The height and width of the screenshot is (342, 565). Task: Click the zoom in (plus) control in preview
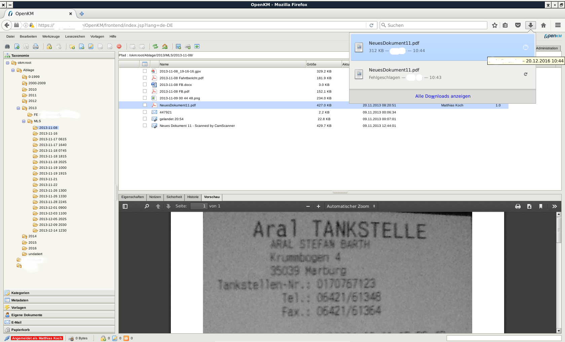pos(318,206)
